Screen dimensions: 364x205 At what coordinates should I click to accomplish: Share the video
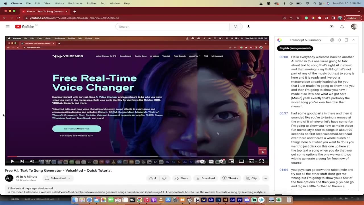coord(181,178)
